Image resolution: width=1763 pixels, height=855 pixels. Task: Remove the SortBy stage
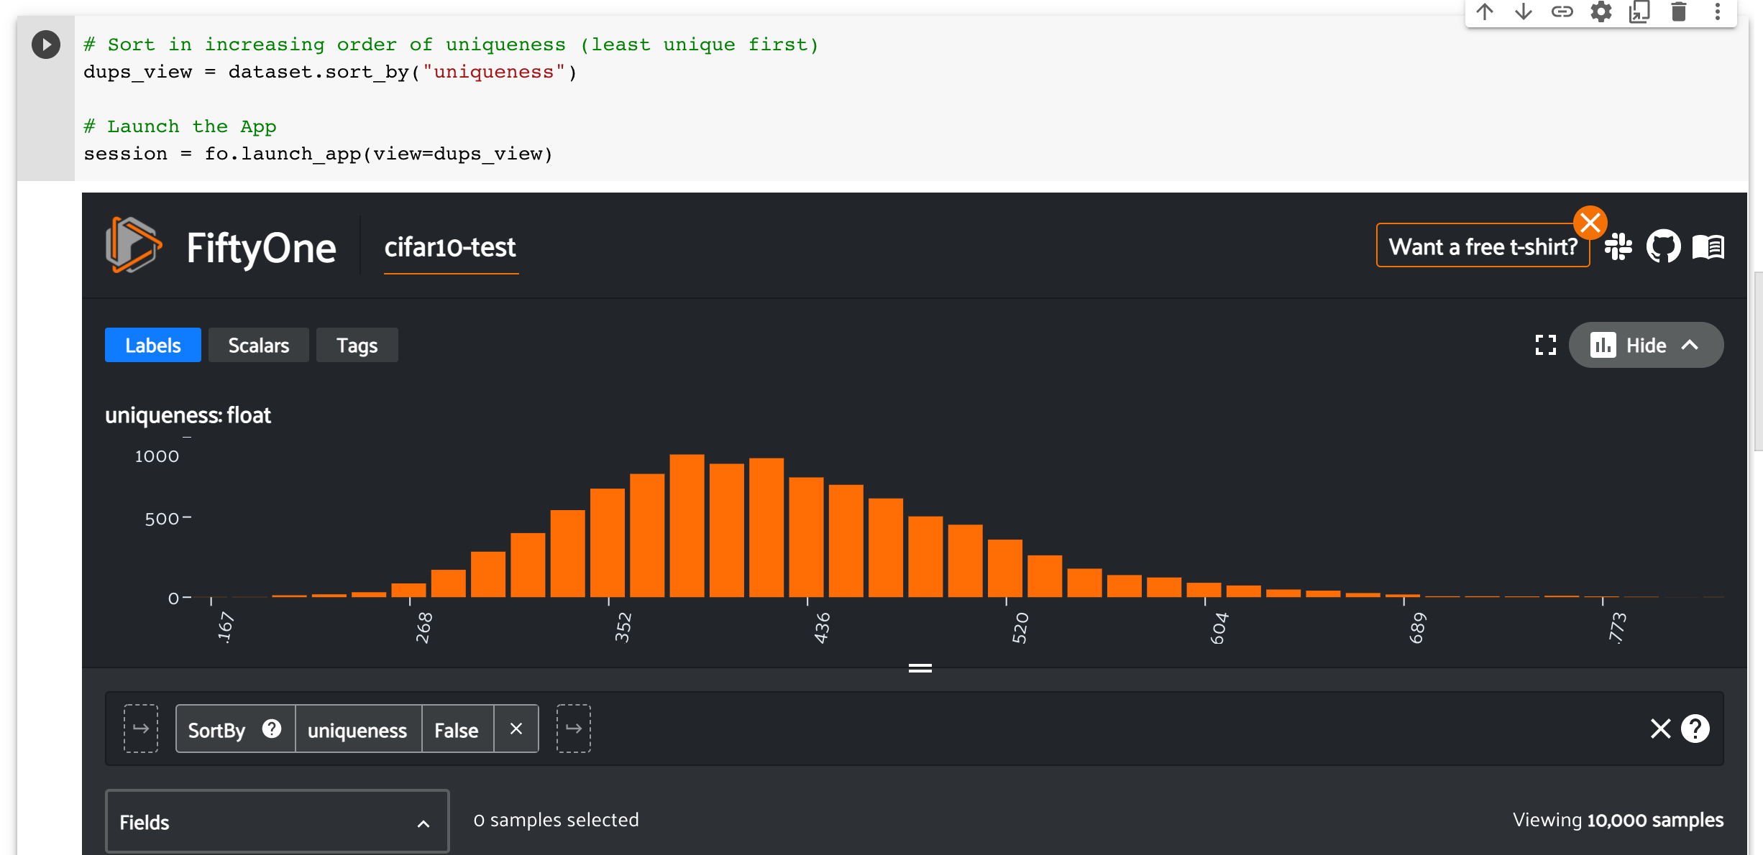pyautogui.click(x=516, y=729)
